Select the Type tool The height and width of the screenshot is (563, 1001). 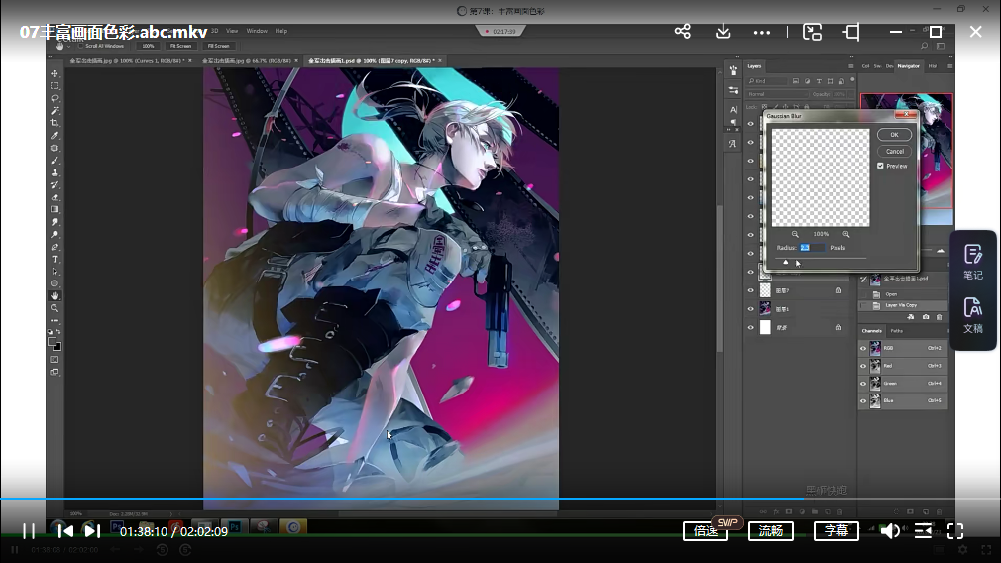(x=55, y=259)
